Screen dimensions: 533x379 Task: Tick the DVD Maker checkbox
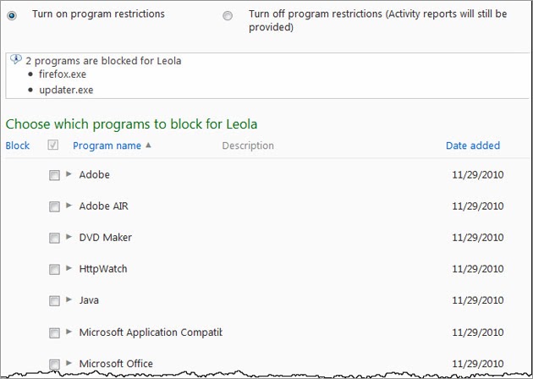click(x=54, y=238)
